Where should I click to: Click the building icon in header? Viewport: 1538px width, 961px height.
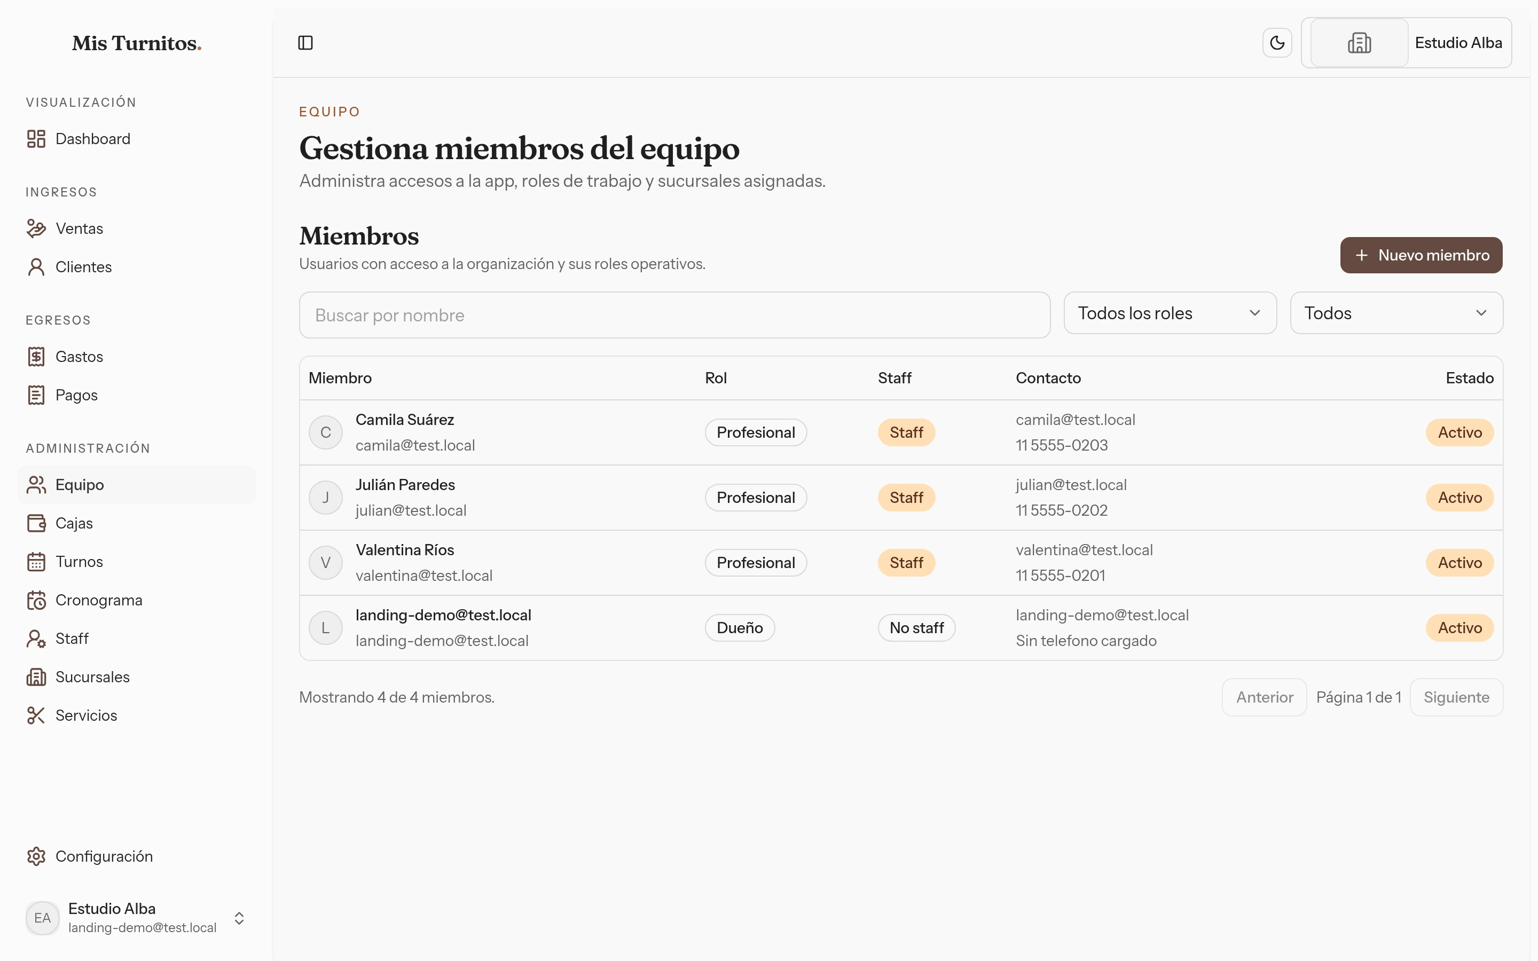tap(1360, 43)
